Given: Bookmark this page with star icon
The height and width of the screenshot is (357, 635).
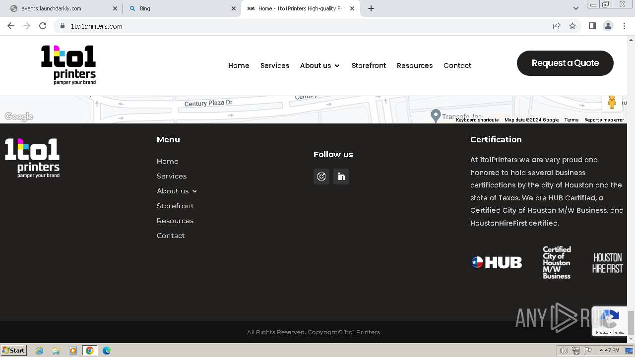Looking at the screenshot, I should pyautogui.click(x=572, y=26).
